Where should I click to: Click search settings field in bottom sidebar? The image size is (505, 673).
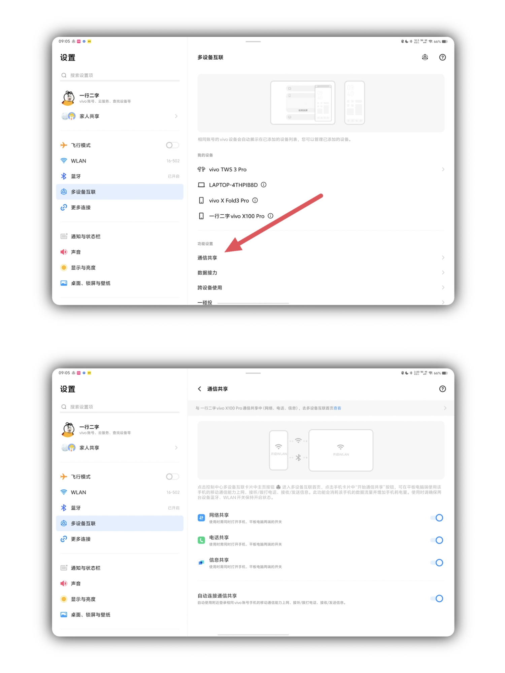(120, 407)
